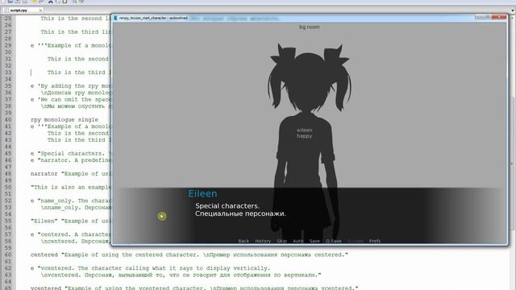Click the Ren'Py icon in the game title bar

115,18
